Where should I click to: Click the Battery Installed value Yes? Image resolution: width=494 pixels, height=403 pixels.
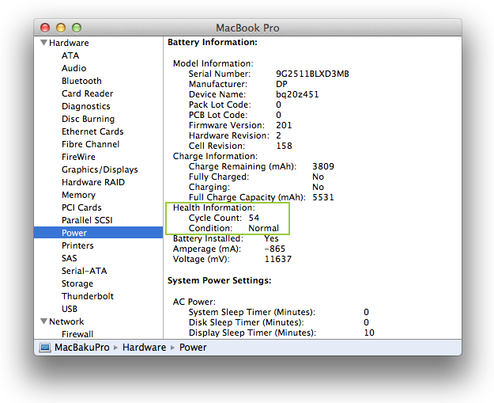point(271,238)
